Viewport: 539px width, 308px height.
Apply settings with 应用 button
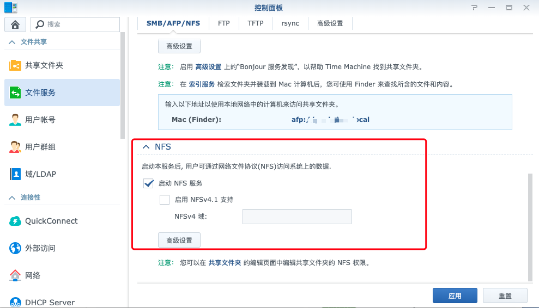point(455,295)
